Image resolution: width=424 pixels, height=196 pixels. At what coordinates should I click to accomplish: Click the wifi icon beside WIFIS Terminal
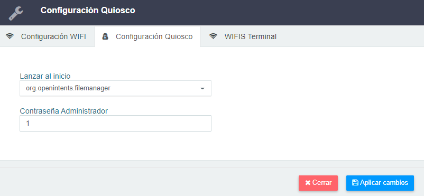214,36
